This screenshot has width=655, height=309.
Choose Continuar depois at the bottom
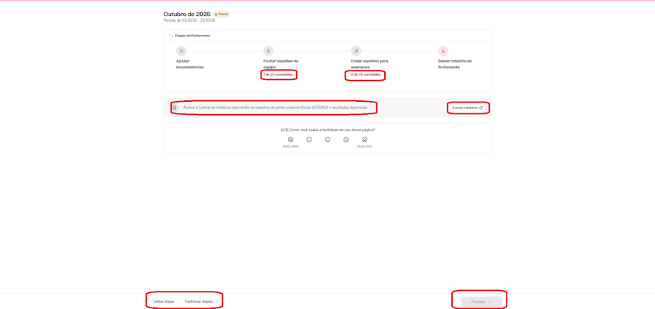coord(199,302)
